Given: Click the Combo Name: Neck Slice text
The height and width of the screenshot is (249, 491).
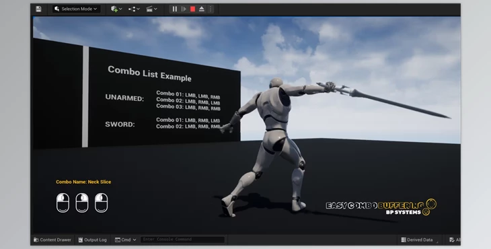Looking at the screenshot, I should coord(83,182).
